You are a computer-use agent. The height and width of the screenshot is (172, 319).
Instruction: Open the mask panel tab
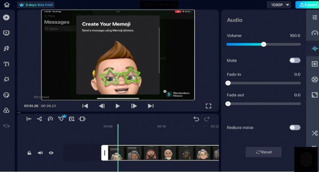(x=315, y=64)
